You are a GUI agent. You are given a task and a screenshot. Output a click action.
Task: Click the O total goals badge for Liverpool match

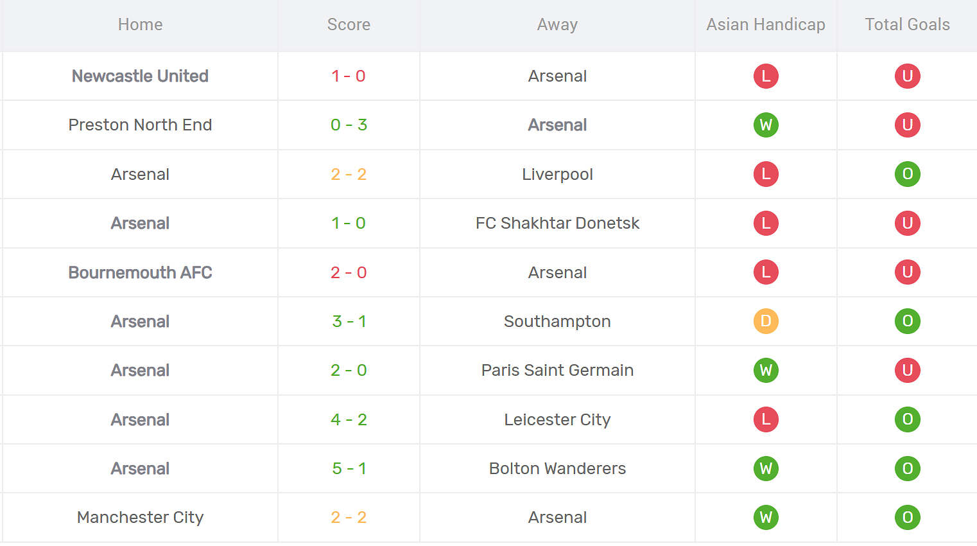coord(907,174)
